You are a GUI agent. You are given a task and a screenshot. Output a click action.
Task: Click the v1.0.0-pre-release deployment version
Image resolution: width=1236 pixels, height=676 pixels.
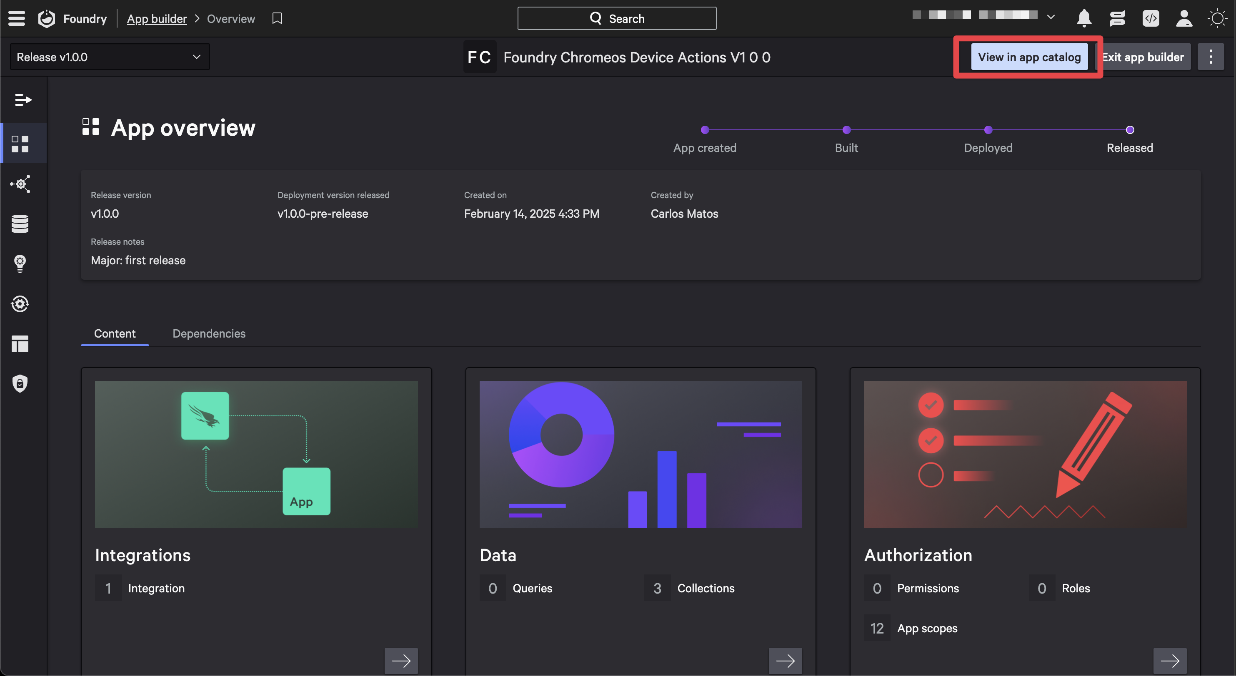pos(323,214)
